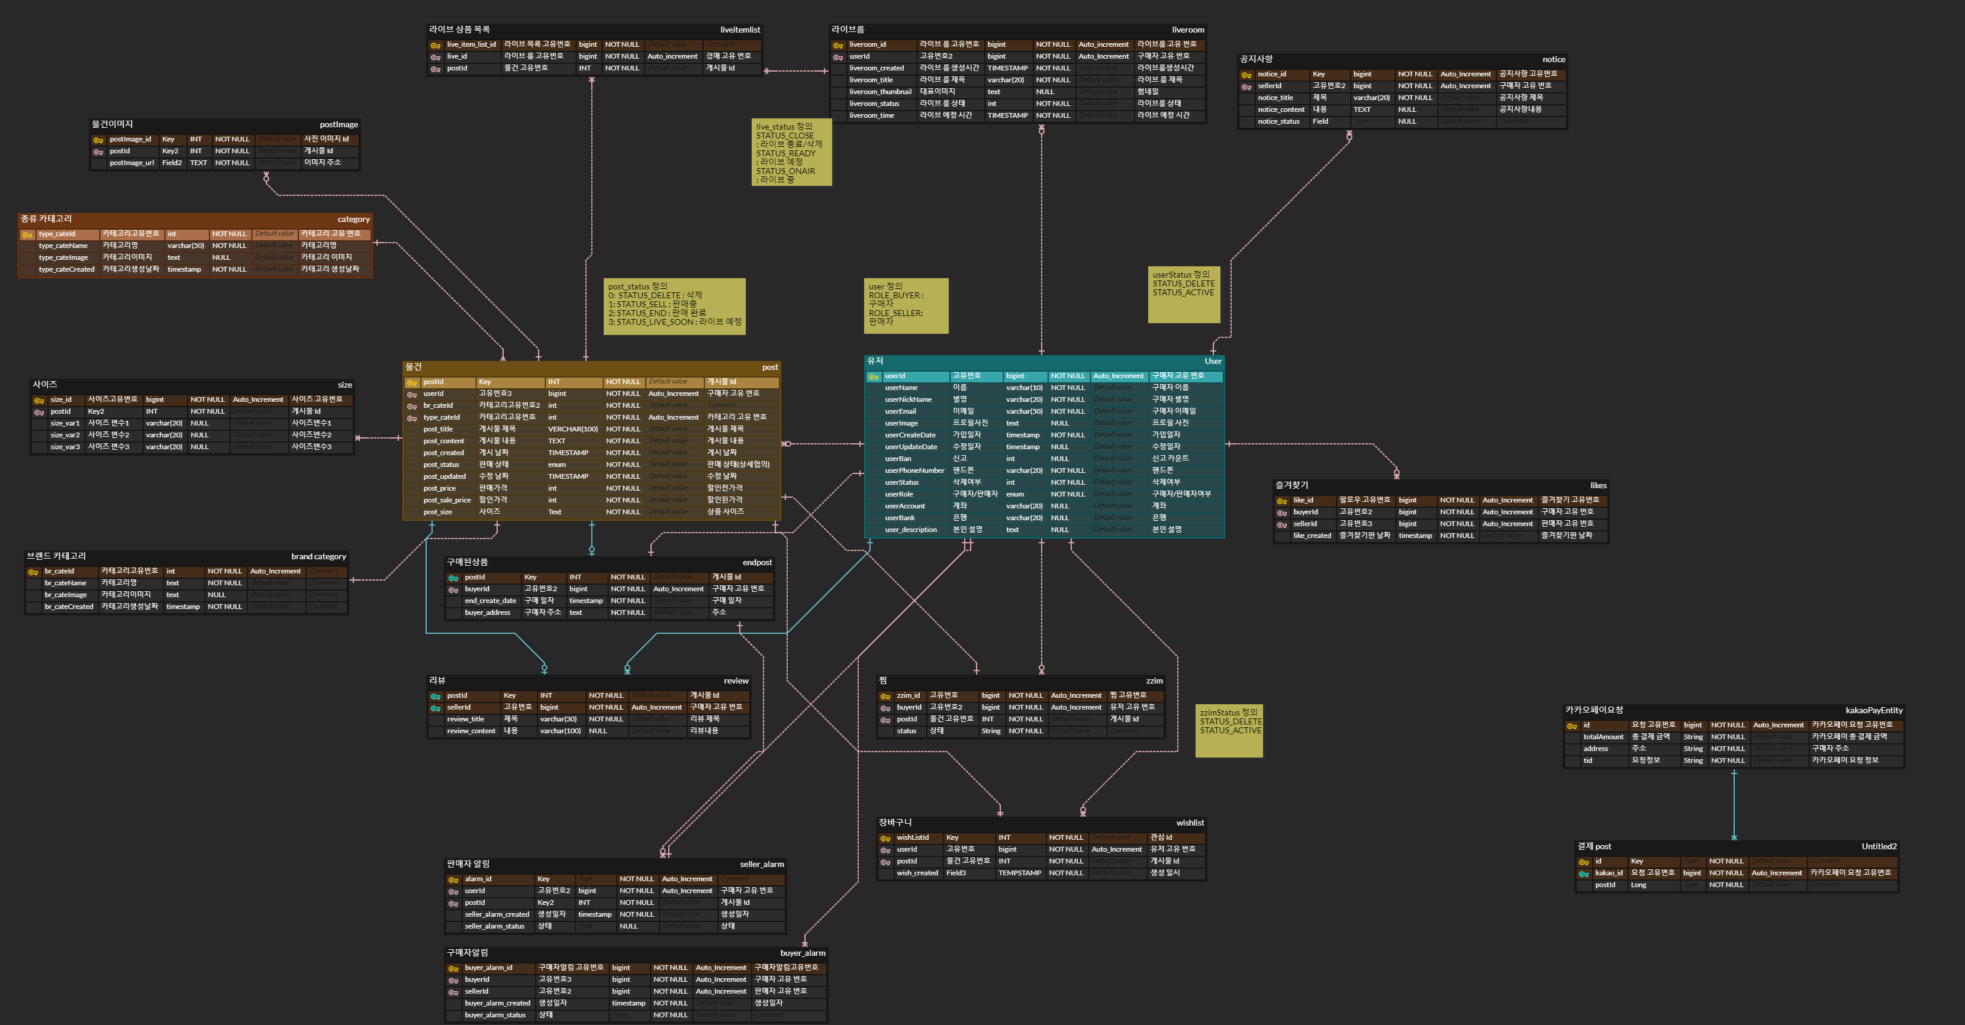
Task: Click the key icon beside liveroom_id
Action: point(837,45)
